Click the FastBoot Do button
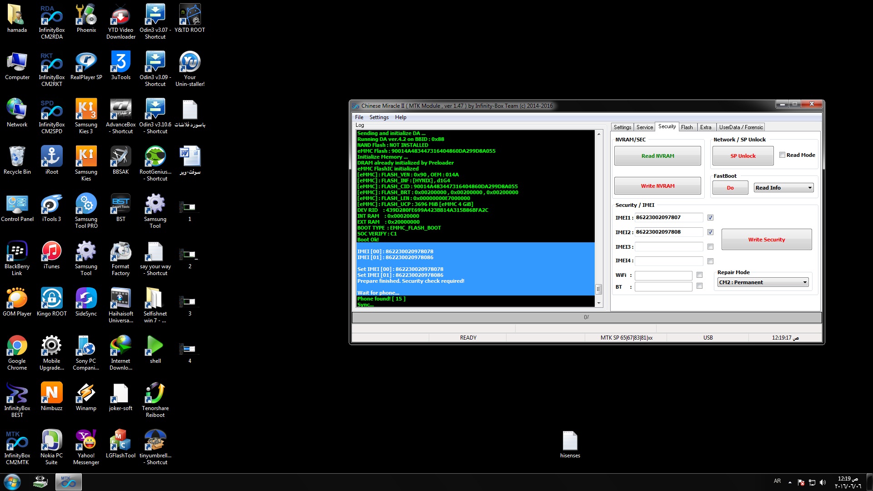The height and width of the screenshot is (491, 873). click(x=730, y=188)
